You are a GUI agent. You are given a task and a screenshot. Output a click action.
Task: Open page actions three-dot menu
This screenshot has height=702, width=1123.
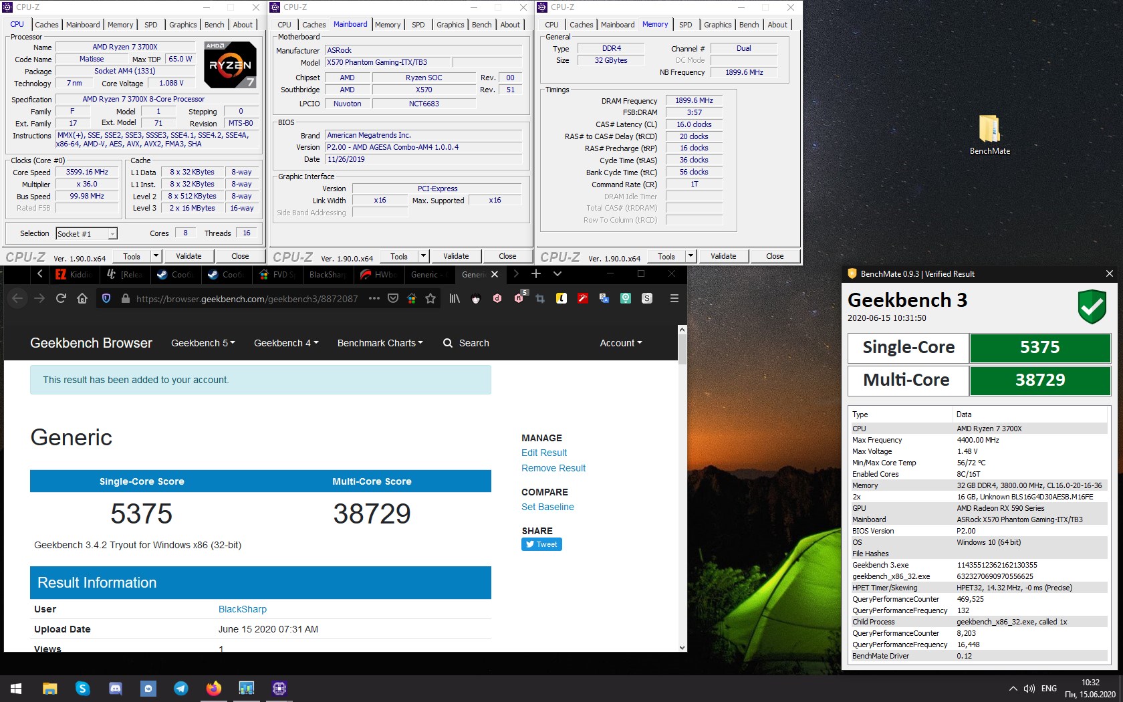tap(374, 298)
